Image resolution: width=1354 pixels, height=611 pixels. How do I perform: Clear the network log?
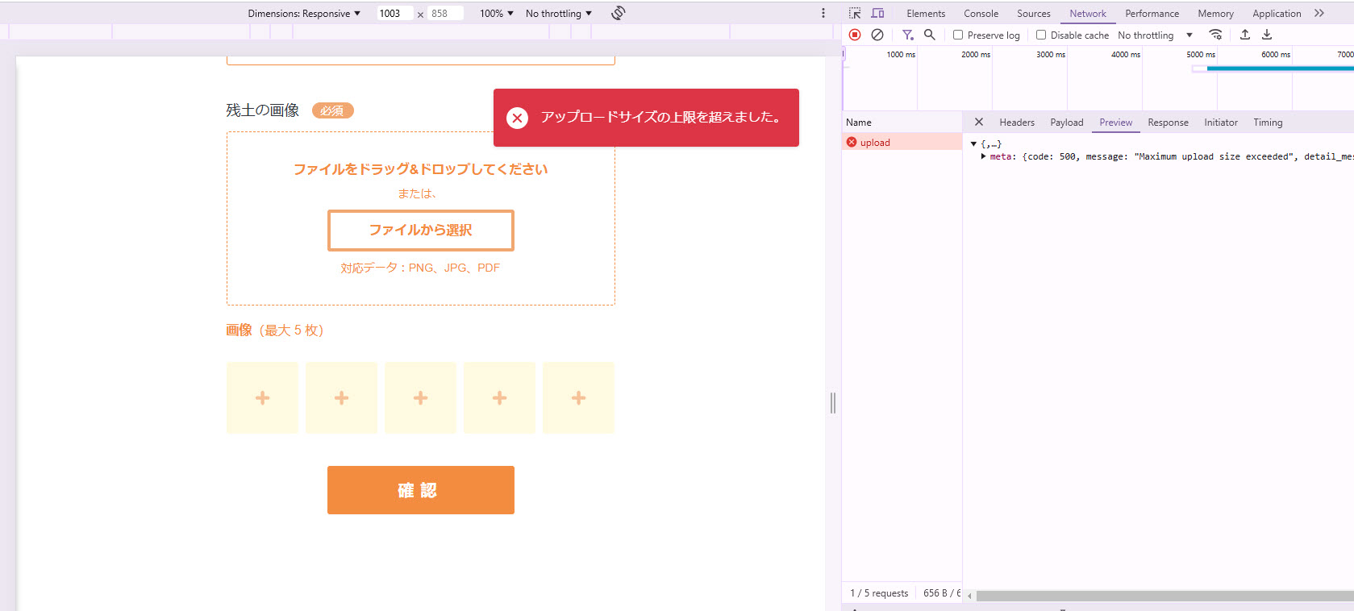(877, 35)
